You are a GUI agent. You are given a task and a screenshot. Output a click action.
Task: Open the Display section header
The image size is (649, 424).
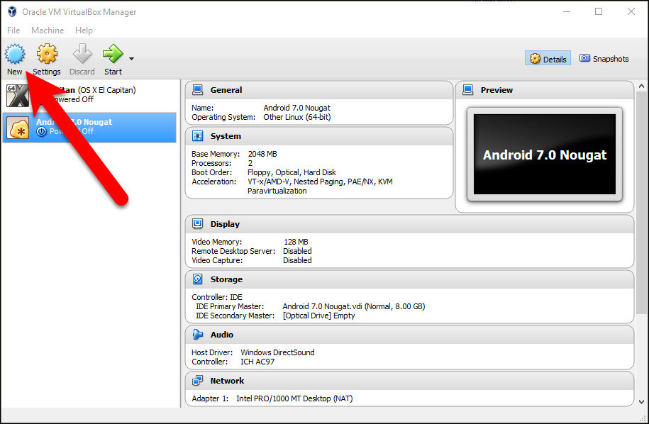tap(409, 224)
